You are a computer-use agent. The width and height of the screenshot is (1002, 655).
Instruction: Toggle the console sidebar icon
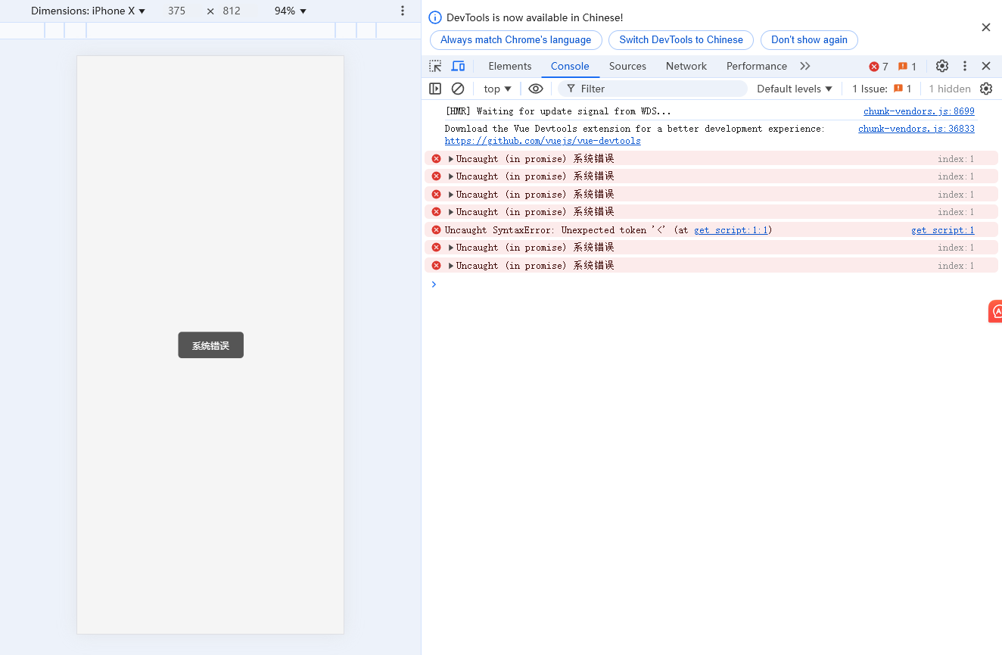pos(435,89)
